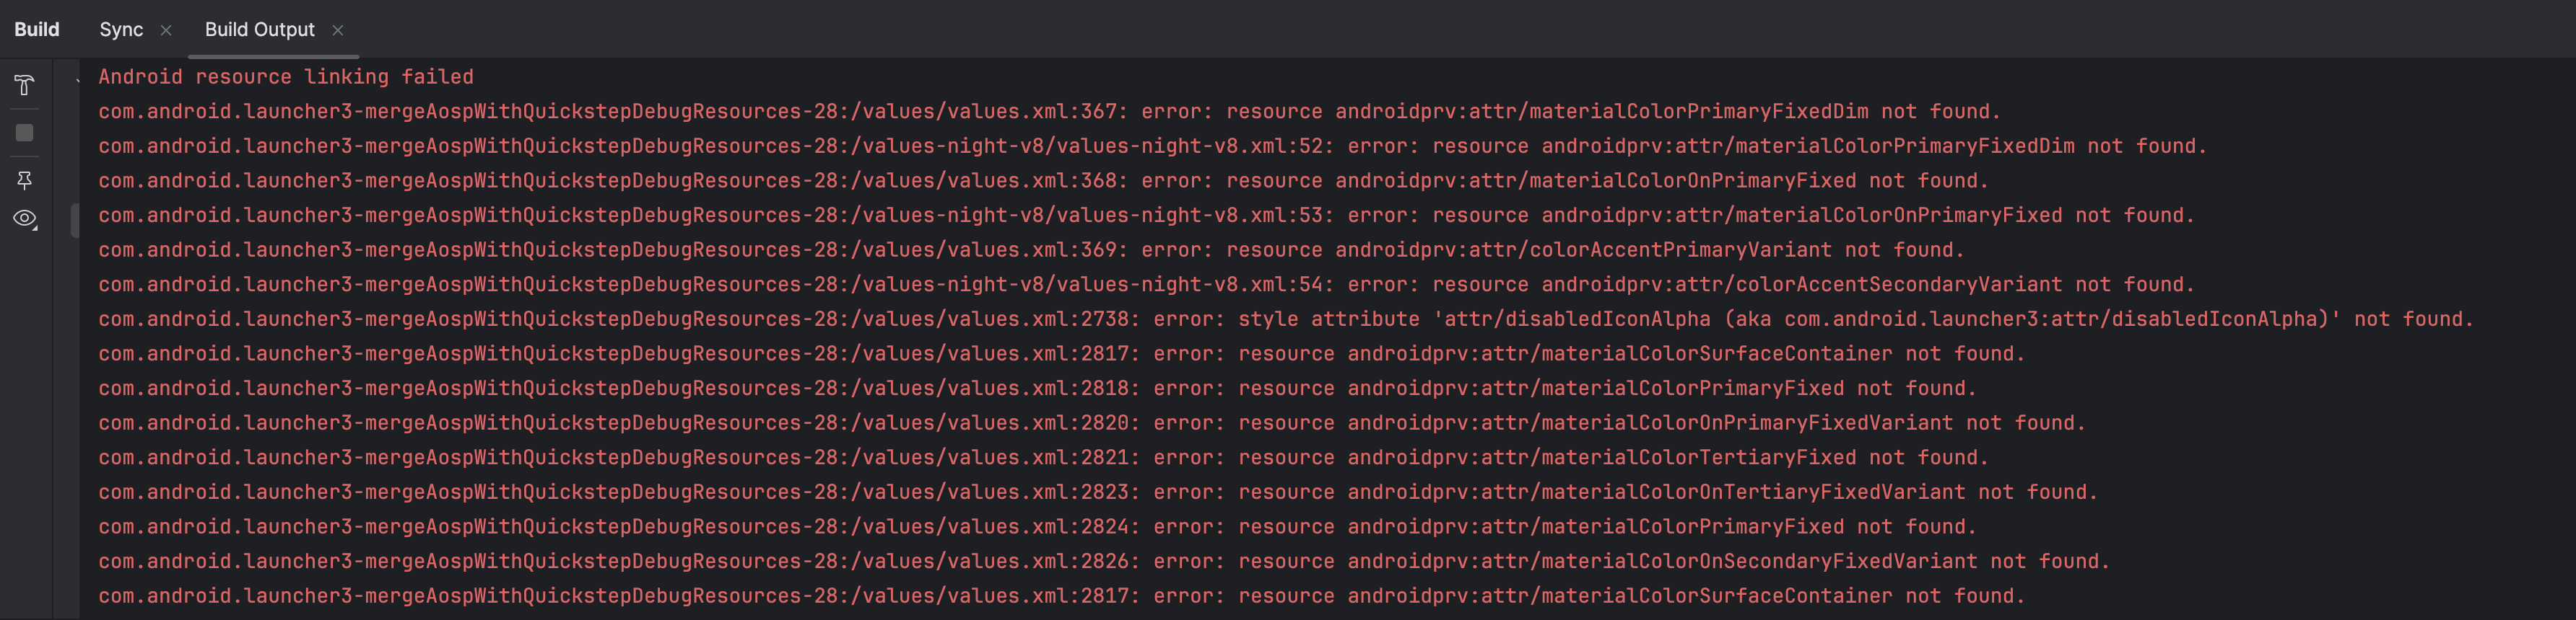Select values.xml:367 materialColorPrimaryFixedDim error
2576x620 pixels.
(1049, 112)
